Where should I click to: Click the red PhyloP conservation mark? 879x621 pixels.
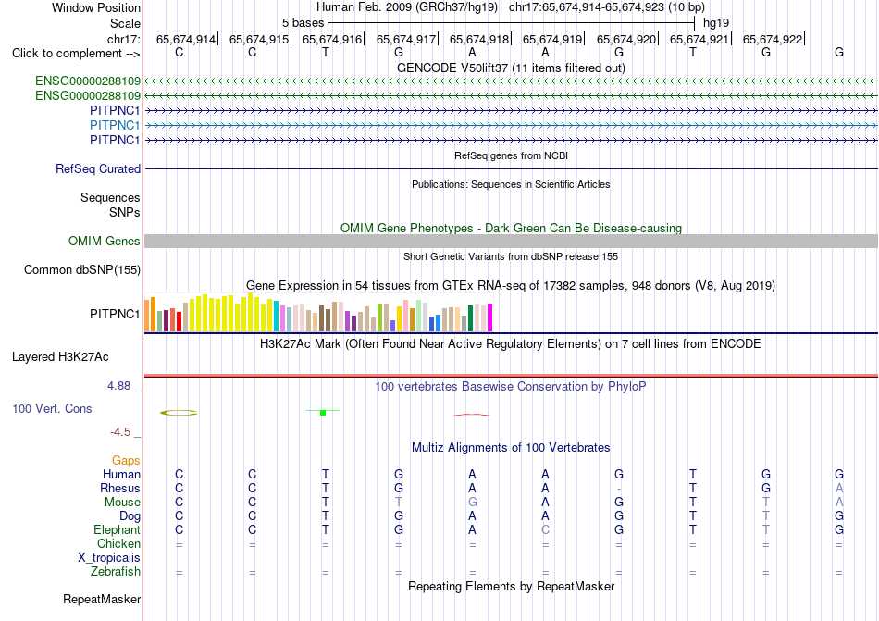click(472, 415)
